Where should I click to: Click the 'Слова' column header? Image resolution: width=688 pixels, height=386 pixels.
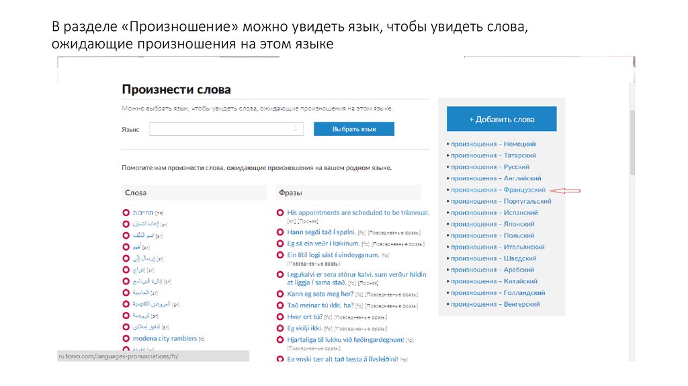tap(194, 193)
